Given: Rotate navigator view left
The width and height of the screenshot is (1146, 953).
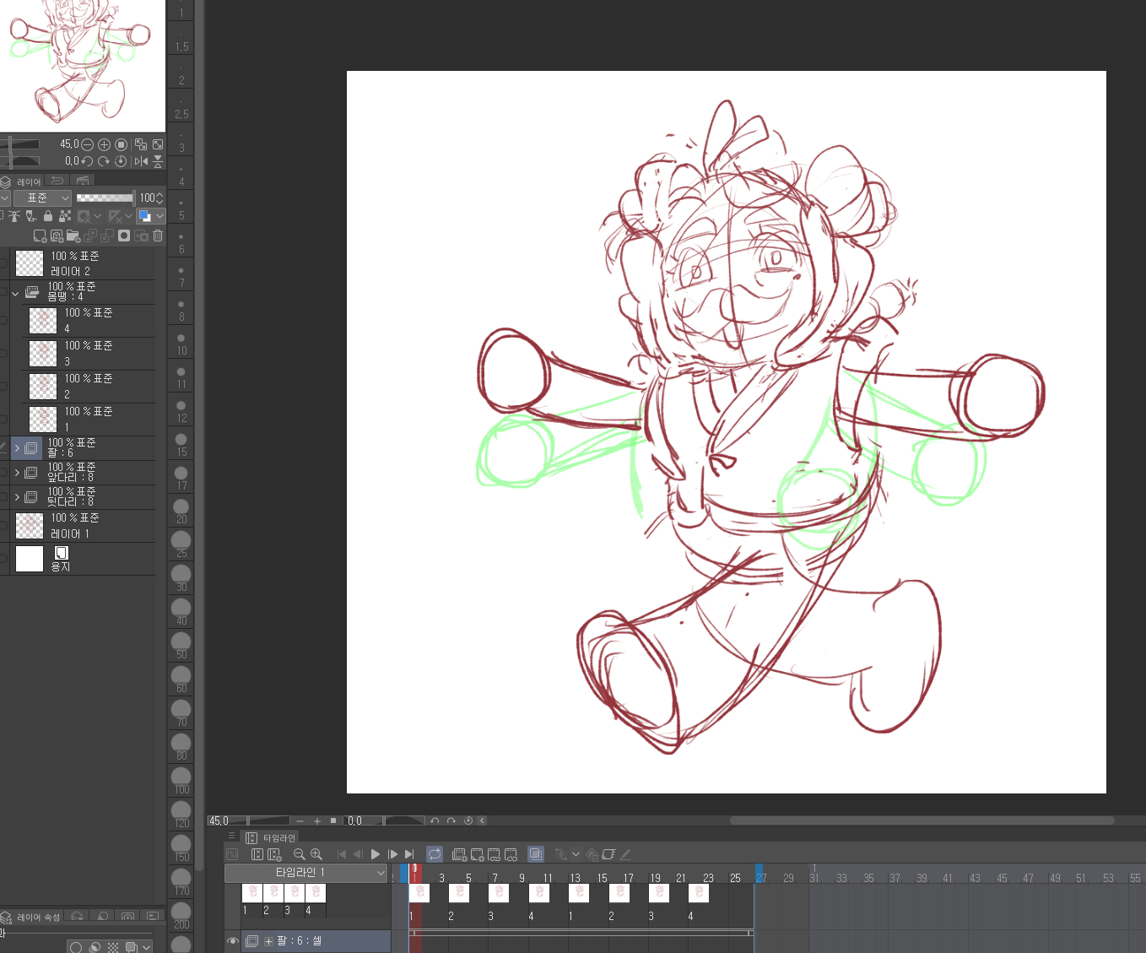Looking at the screenshot, I should pyautogui.click(x=87, y=161).
